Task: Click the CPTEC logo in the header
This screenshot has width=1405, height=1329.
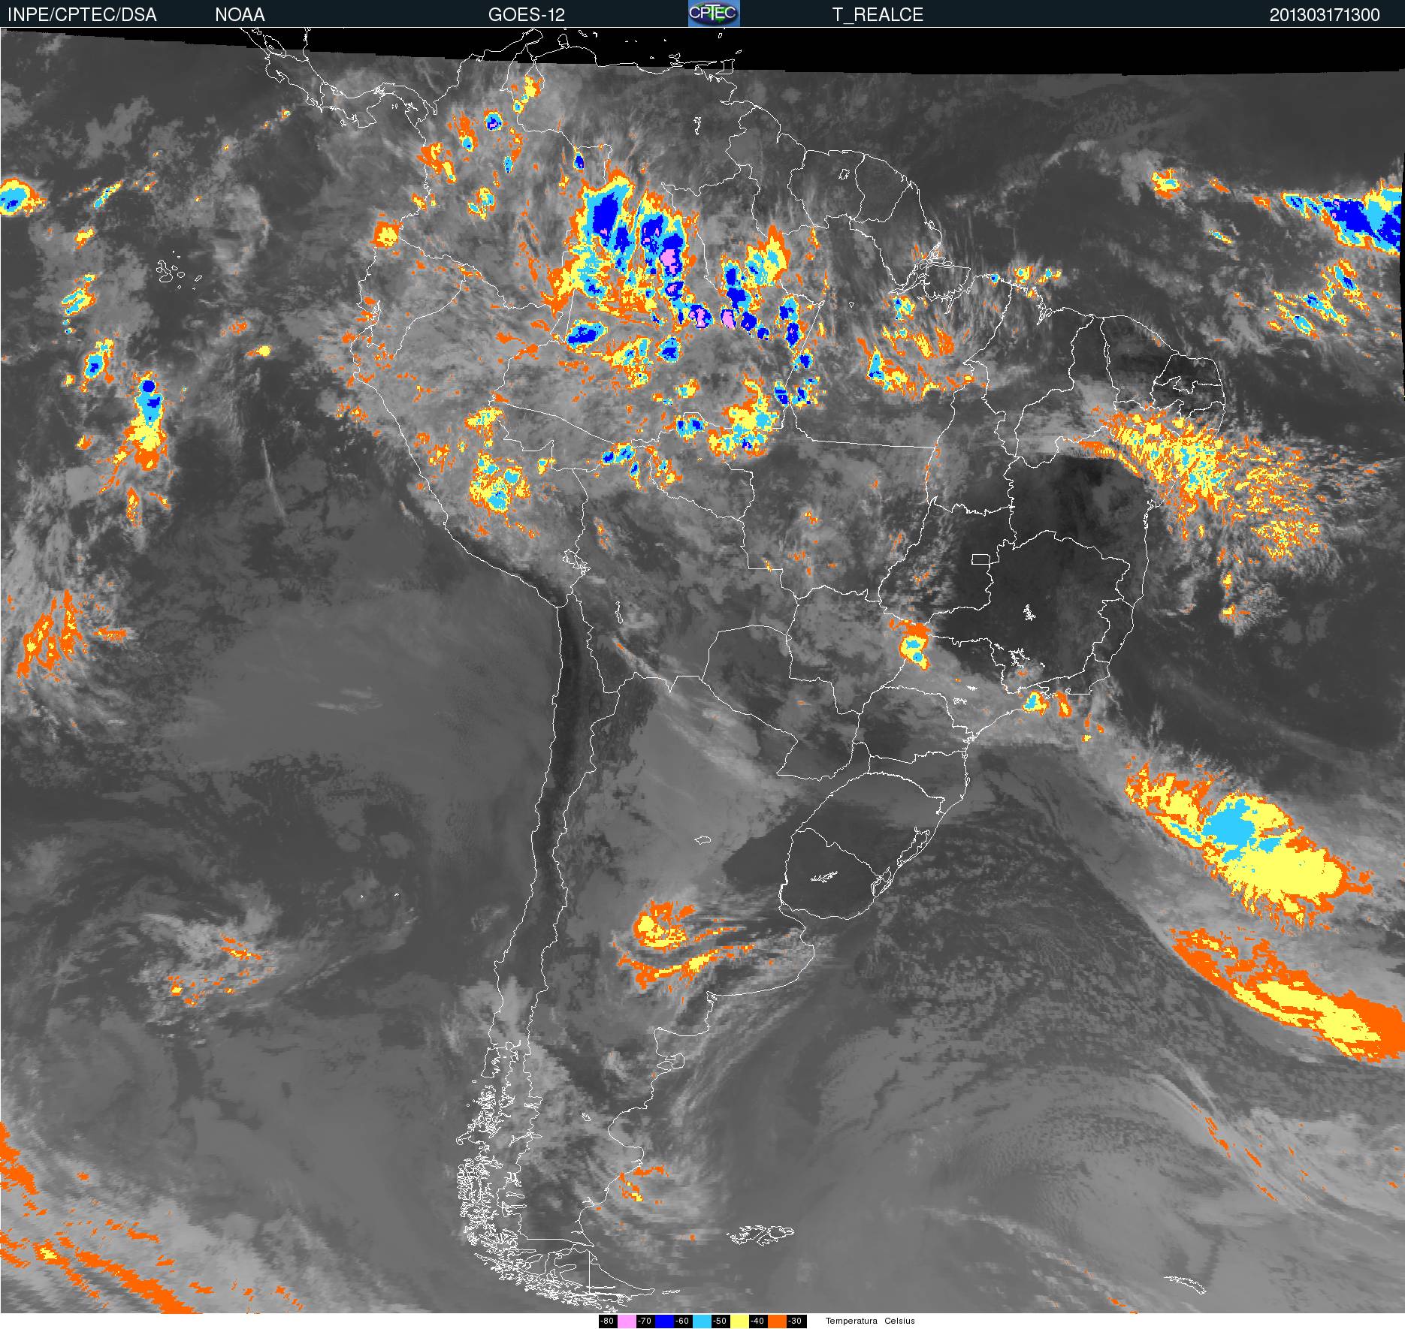Action: (x=714, y=14)
